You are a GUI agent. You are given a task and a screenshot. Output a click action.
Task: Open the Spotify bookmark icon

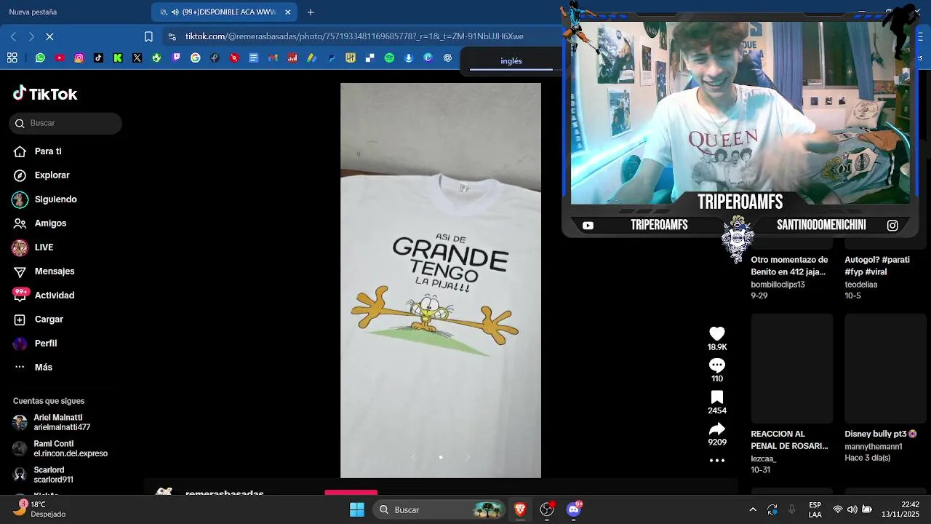(x=389, y=57)
